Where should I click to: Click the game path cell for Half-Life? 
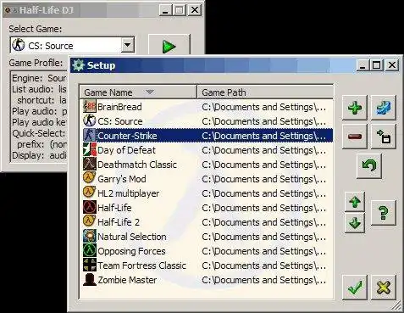tap(264, 208)
